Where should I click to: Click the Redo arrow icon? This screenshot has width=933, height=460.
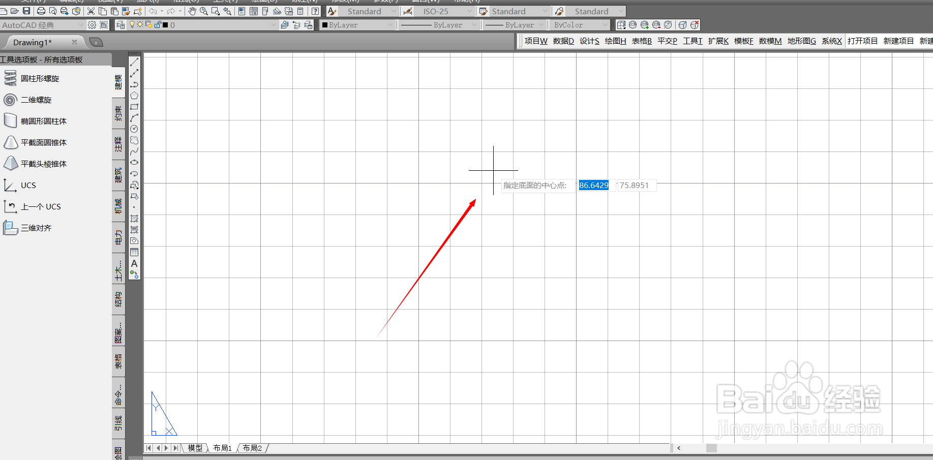point(171,11)
